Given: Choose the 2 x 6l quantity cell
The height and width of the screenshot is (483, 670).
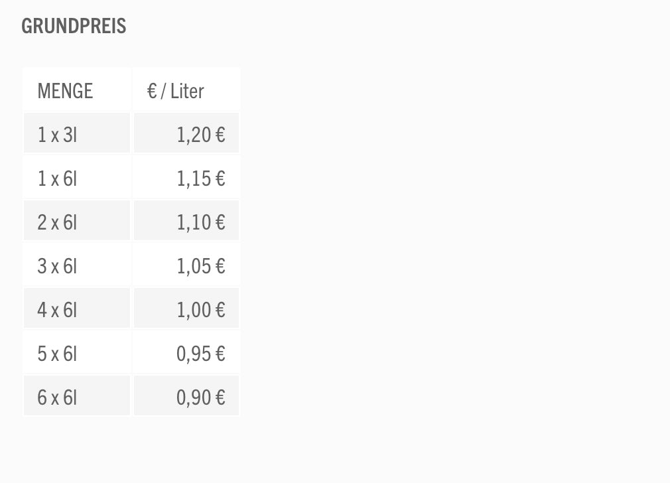Looking at the screenshot, I should tap(57, 222).
